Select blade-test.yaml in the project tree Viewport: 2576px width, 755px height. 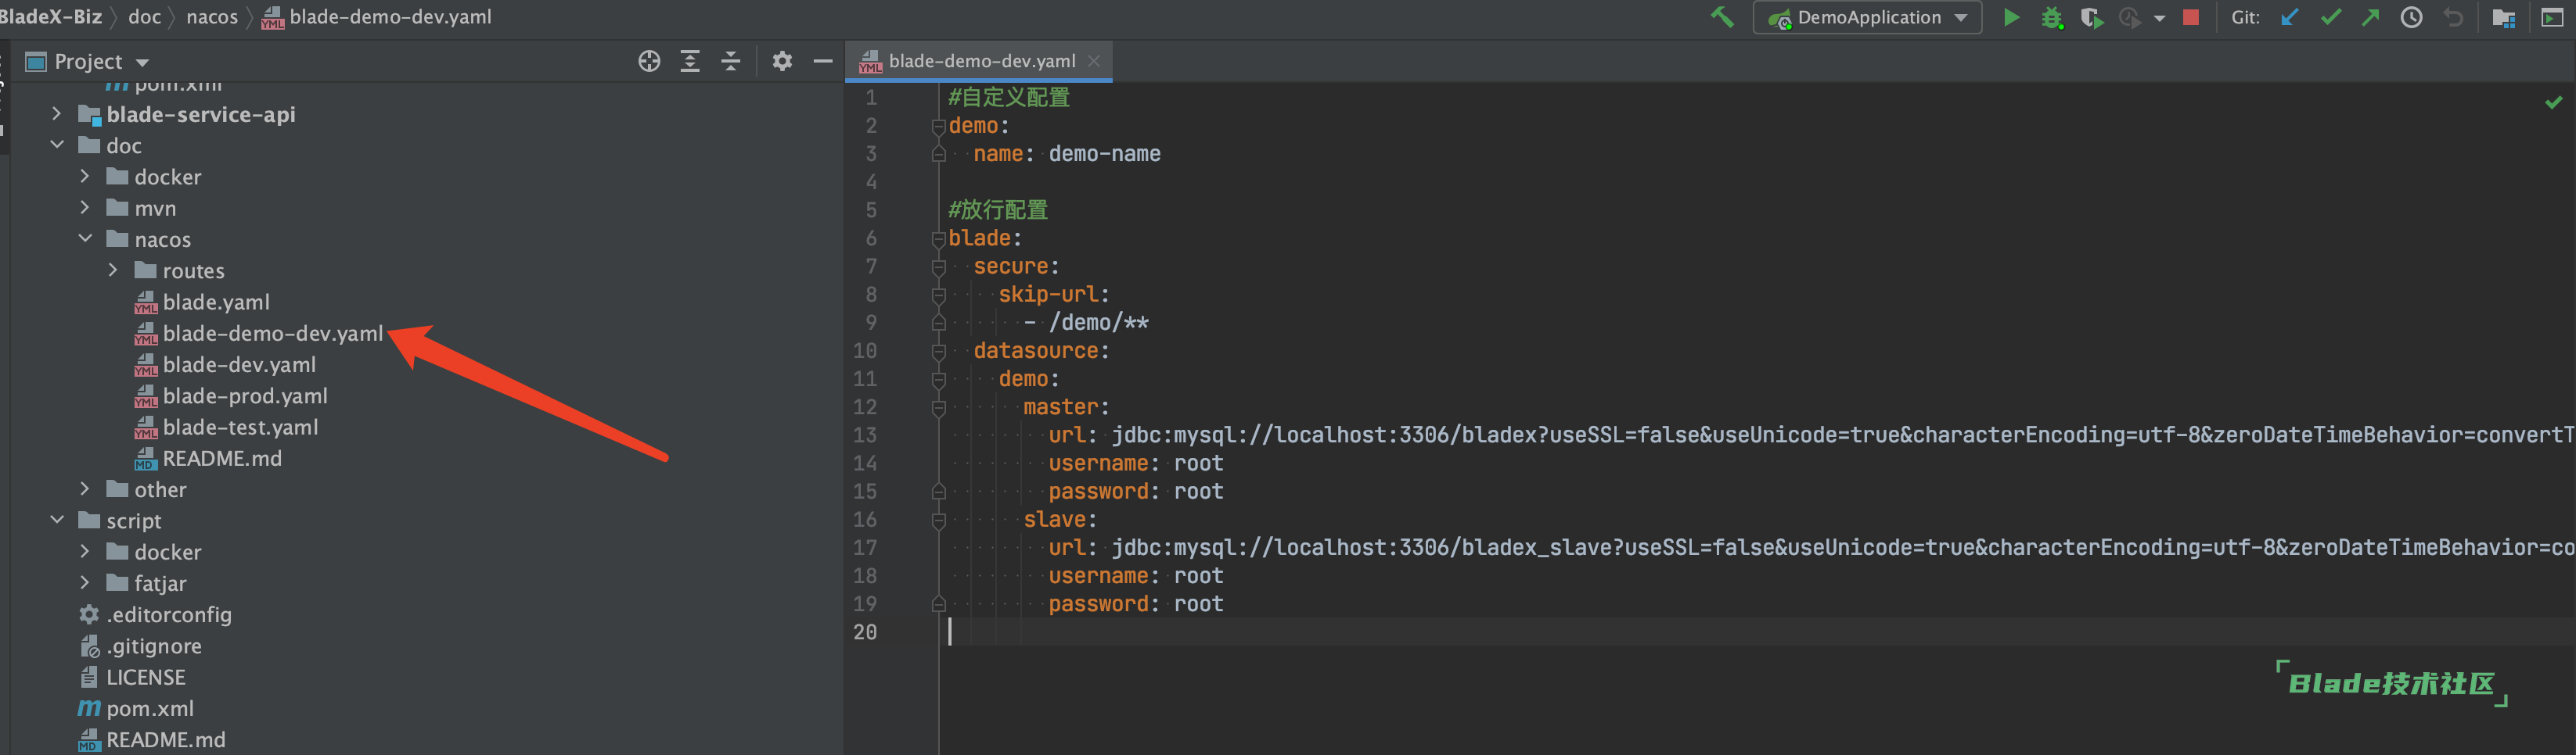coord(227,428)
